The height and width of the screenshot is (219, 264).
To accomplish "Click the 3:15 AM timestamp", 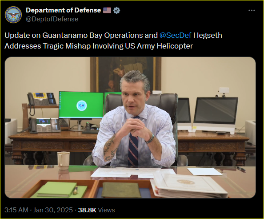I will tap(16, 210).
